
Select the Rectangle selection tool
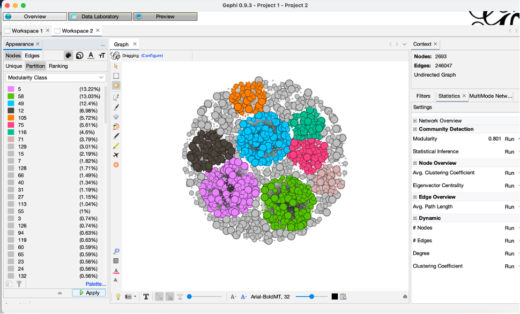pyautogui.click(x=116, y=74)
